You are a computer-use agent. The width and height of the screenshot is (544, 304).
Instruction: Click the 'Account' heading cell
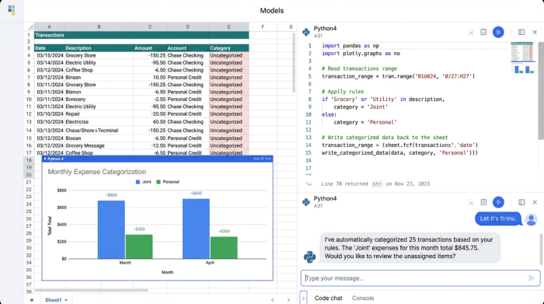pos(188,48)
